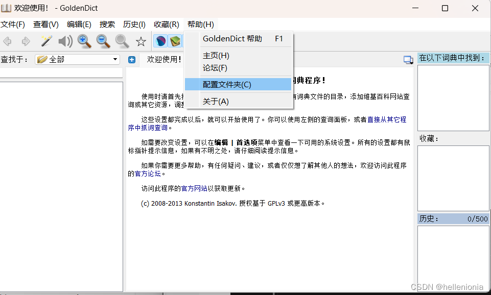
Task: Click the 收藏: pane label
Action: (x=429, y=139)
